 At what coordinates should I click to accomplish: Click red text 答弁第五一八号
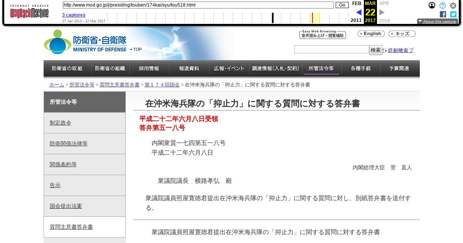[162, 128]
